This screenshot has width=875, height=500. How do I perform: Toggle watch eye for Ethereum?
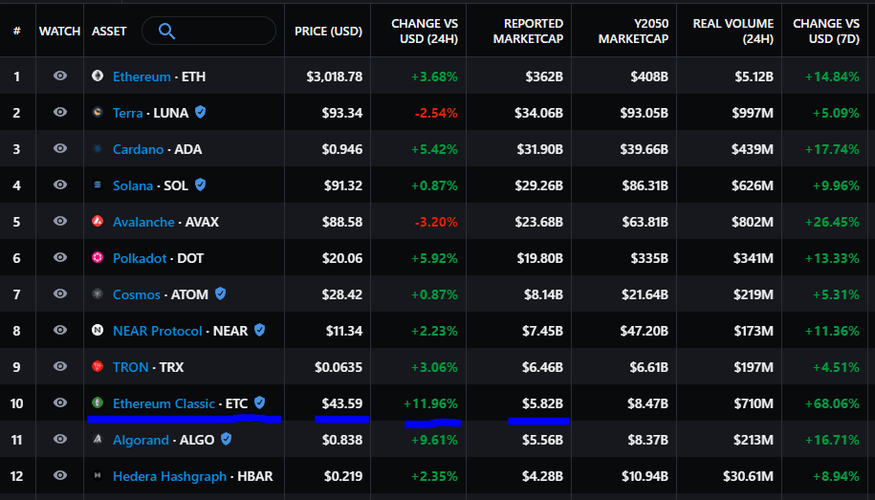click(x=60, y=76)
